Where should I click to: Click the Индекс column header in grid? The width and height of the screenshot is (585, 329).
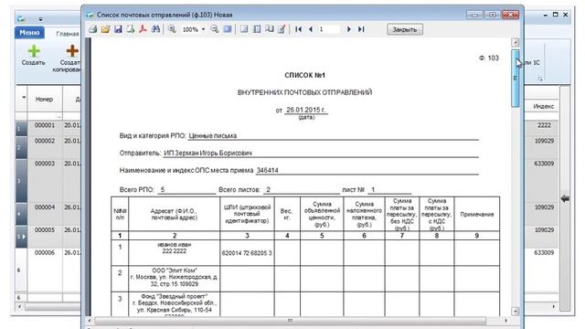coord(543,106)
